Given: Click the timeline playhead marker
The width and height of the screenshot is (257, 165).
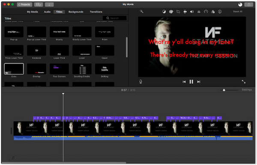Looking at the screenshot, I should click(63, 94).
